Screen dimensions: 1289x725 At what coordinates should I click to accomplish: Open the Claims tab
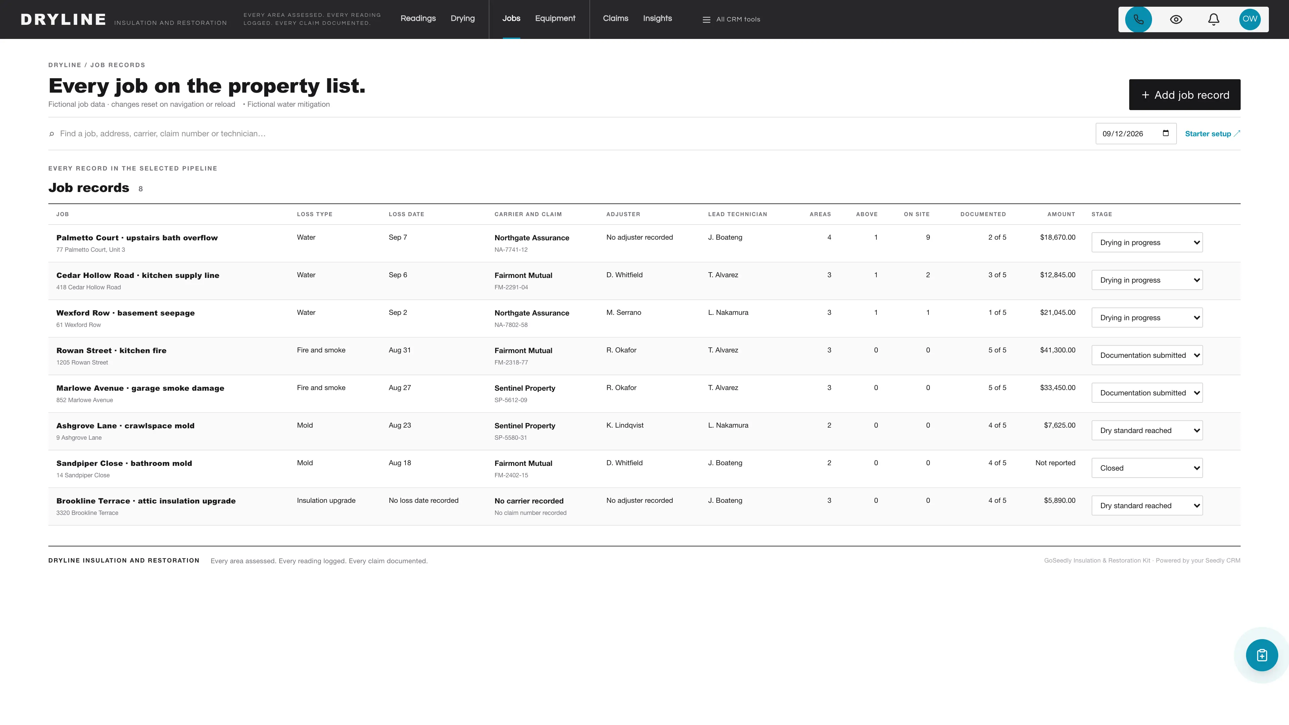click(x=615, y=18)
